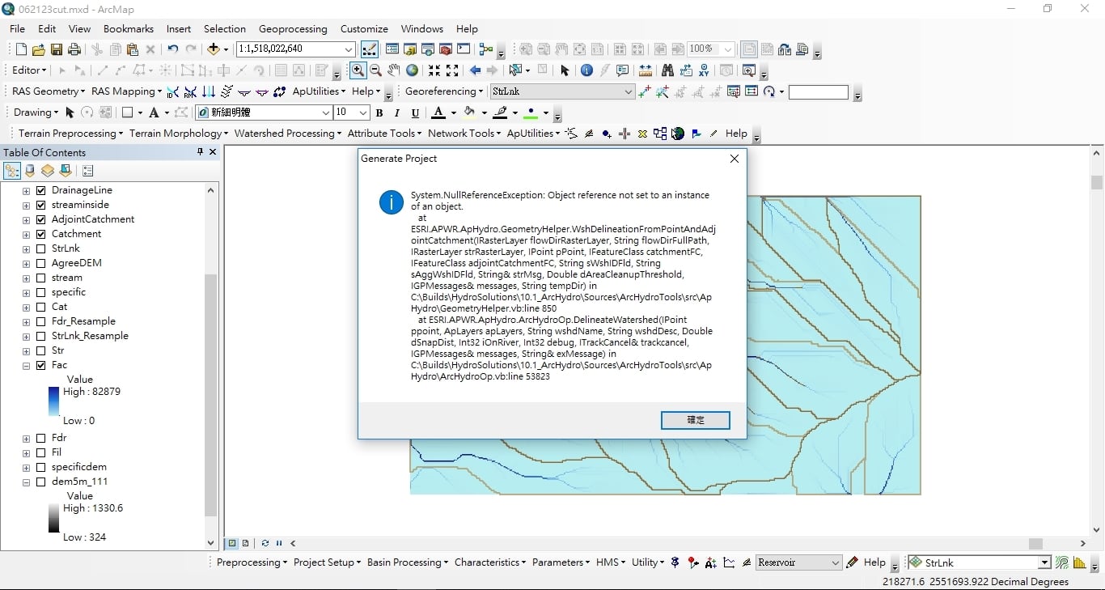The image size is (1105, 590).
Task: Open the RAS Geometry dropdown
Action: [48, 91]
